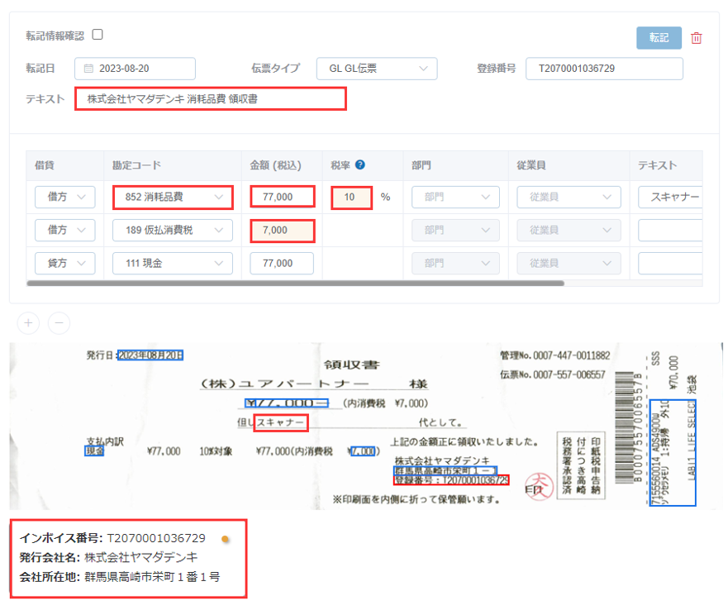Viewport: 728px width, 610px height.
Task: Click the 77,000 amount in 現金 row
Action: pyautogui.click(x=282, y=264)
